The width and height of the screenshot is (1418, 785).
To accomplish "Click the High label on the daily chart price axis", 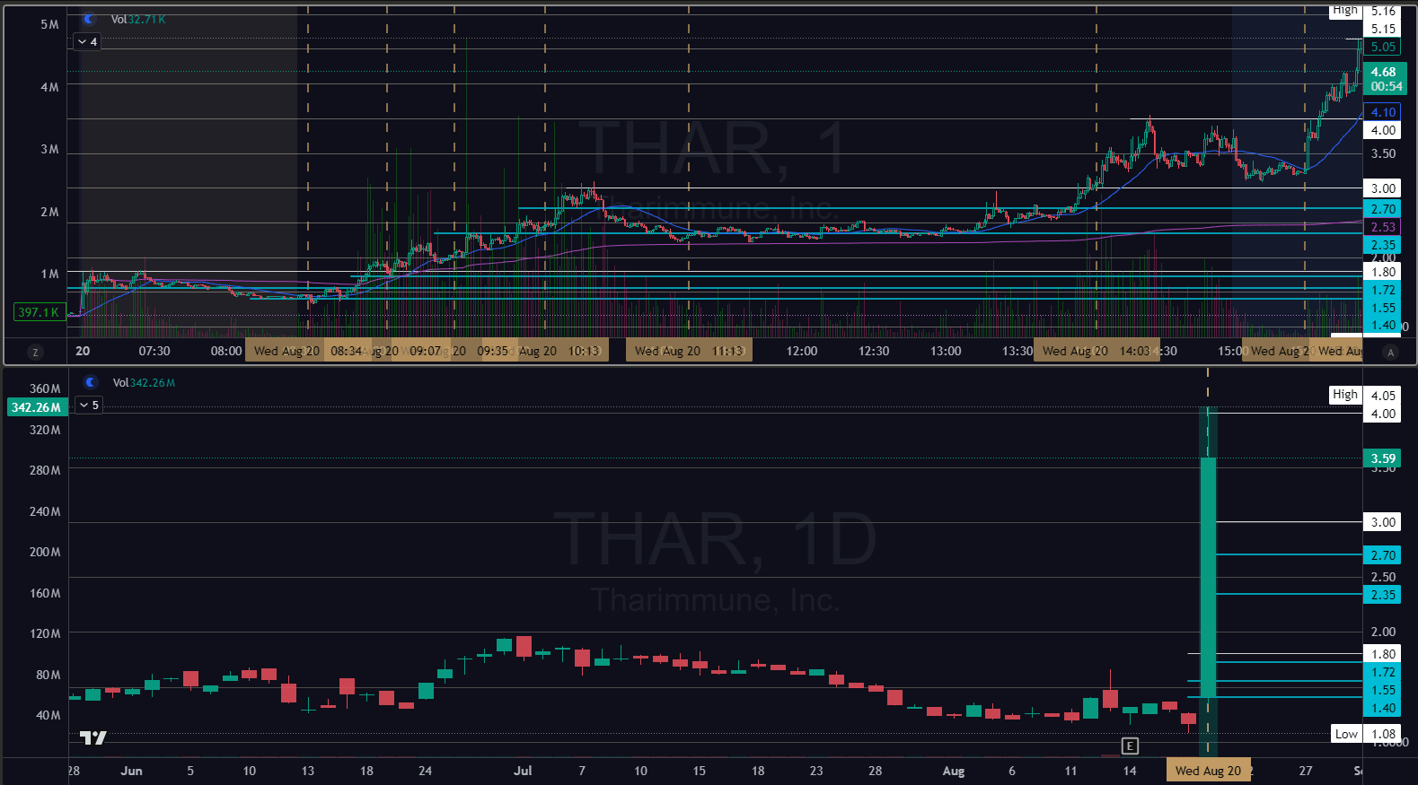I will (1345, 395).
